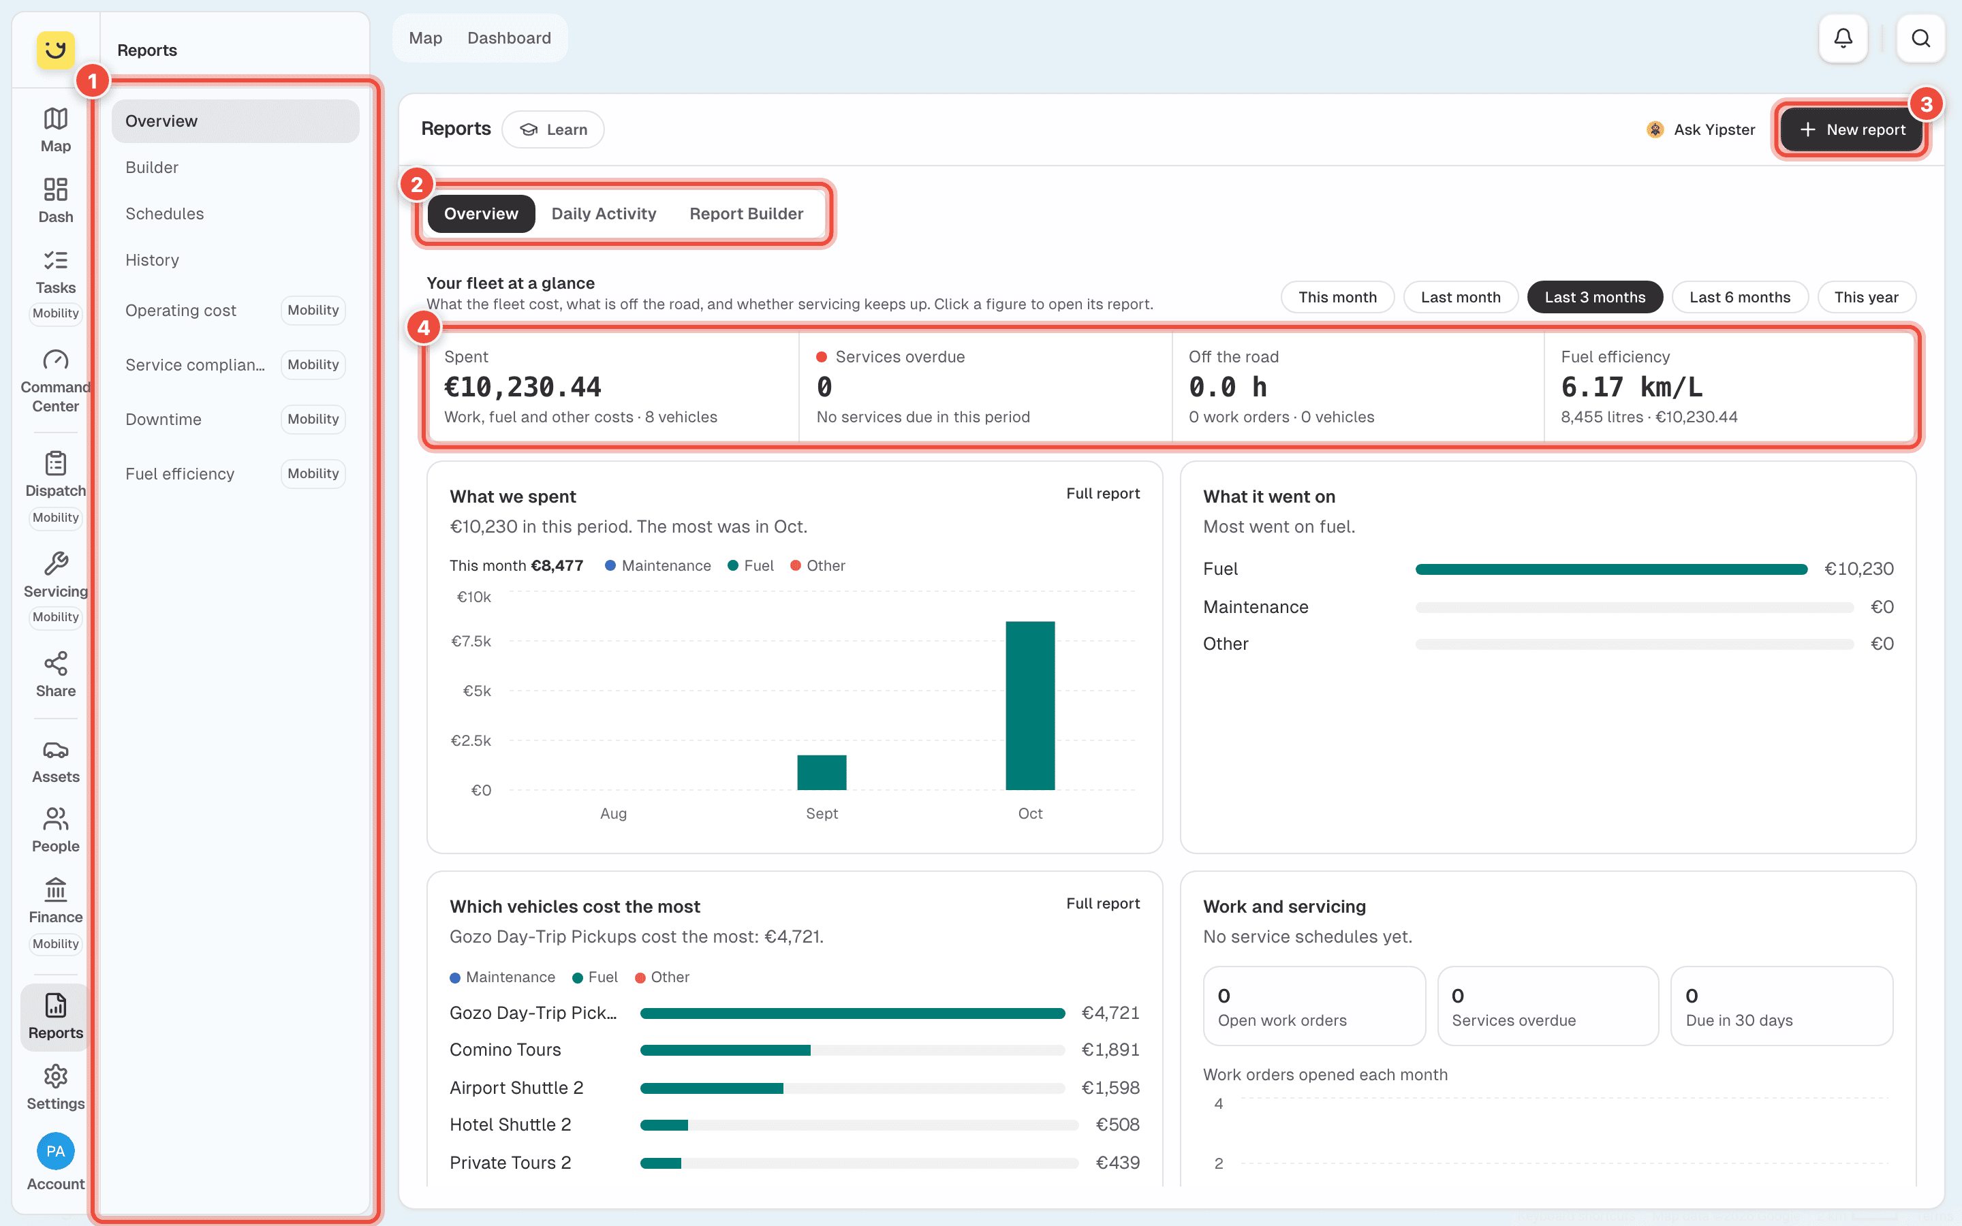1962x1226 pixels.
Task: Open Fuel efficiency report in sidebar
Action: (235, 473)
